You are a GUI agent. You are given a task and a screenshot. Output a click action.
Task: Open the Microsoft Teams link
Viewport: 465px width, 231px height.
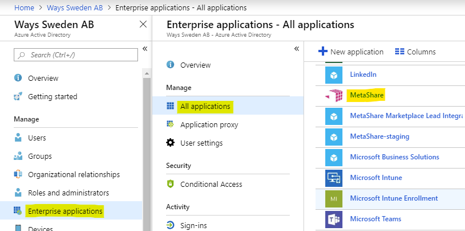[376, 219]
